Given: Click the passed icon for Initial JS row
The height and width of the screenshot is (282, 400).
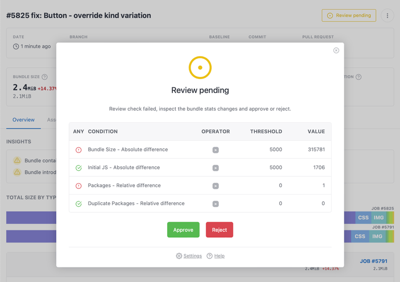Looking at the screenshot, I should coord(79,168).
